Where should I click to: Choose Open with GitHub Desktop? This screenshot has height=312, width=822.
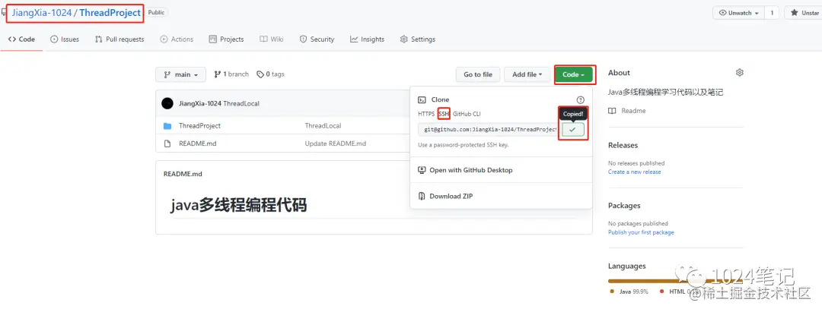click(x=470, y=170)
